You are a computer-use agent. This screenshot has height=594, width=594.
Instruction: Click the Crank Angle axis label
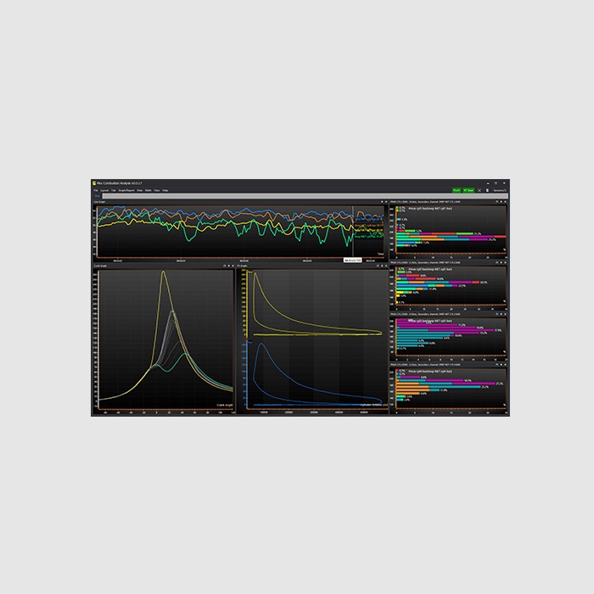pyautogui.click(x=225, y=405)
